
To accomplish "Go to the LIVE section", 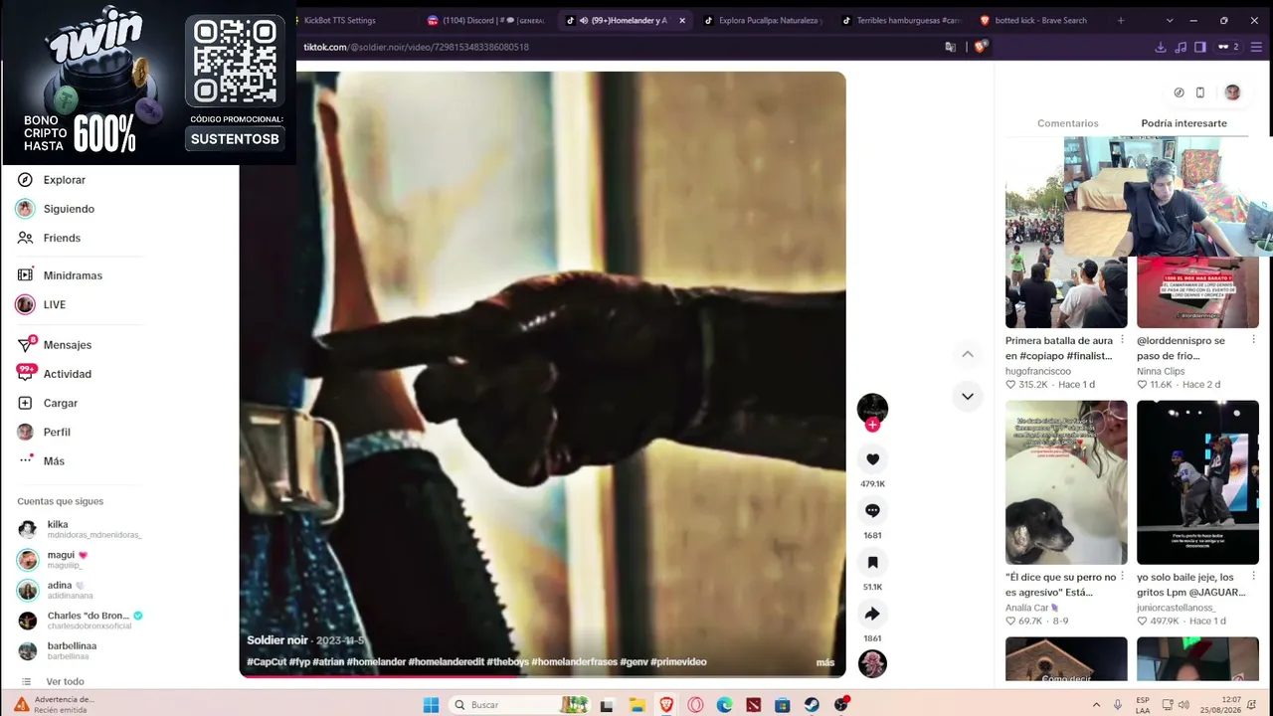I will tap(54, 305).
